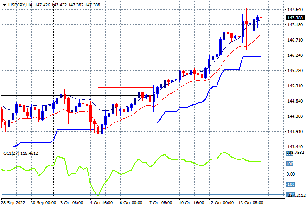Click the 28 Sep 2022 date label

point(13,203)
